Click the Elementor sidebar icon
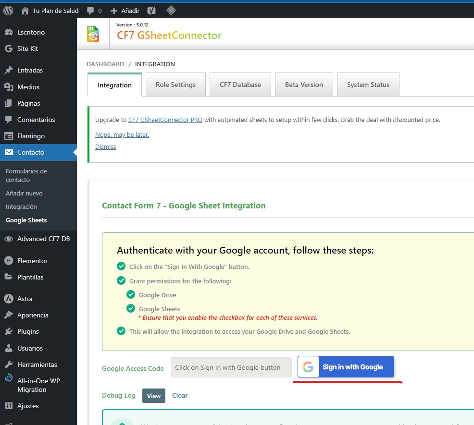The image size is (474, 425). [9, 261]
